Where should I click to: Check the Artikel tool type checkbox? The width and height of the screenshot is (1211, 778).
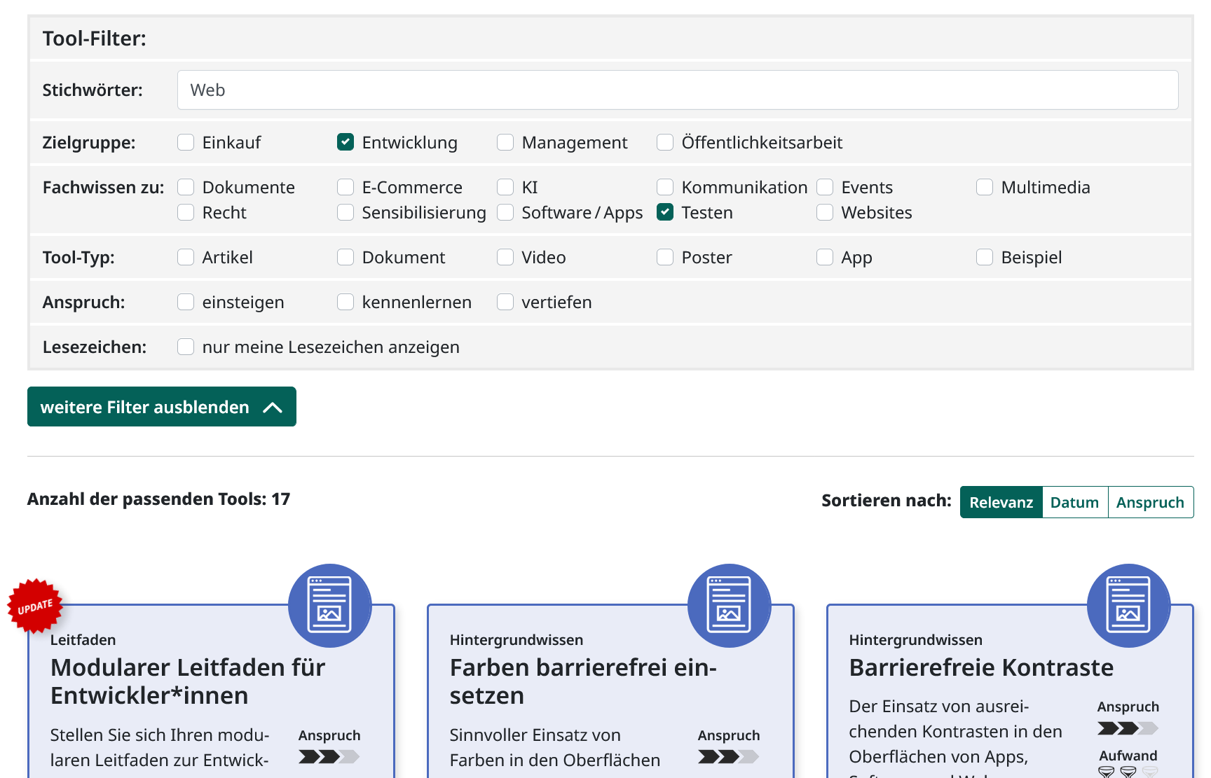coord(186,257)
